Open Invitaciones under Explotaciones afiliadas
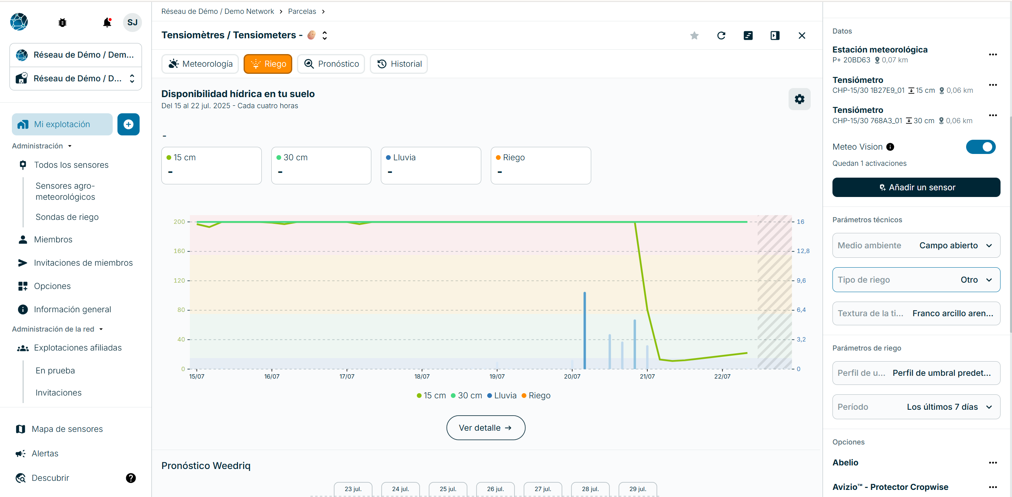Viewport: 1012px width, 497px height. click(x=59, y=393)
